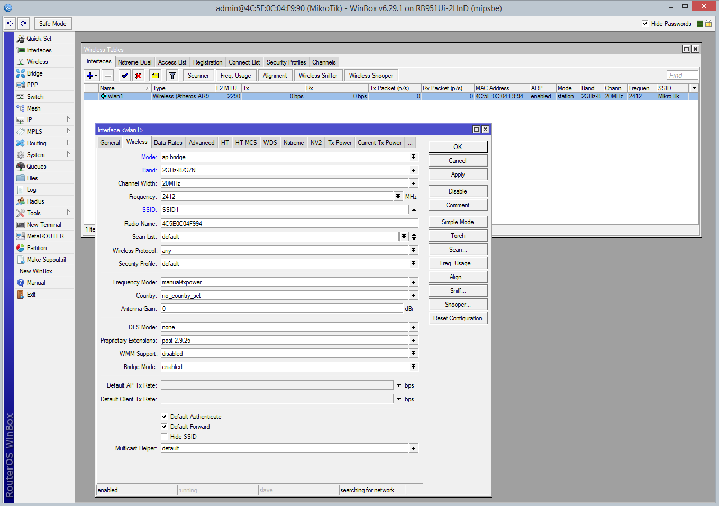The width and height of the screenshot is (719, 506).
Task: Click the Antenna Gain value field
Action: pos(282,308)
